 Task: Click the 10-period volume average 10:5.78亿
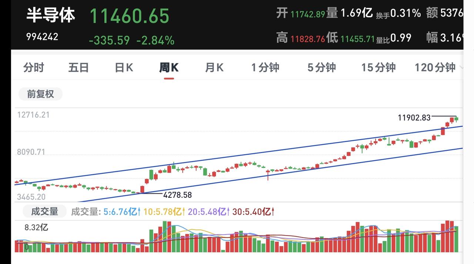coord(164,212)
